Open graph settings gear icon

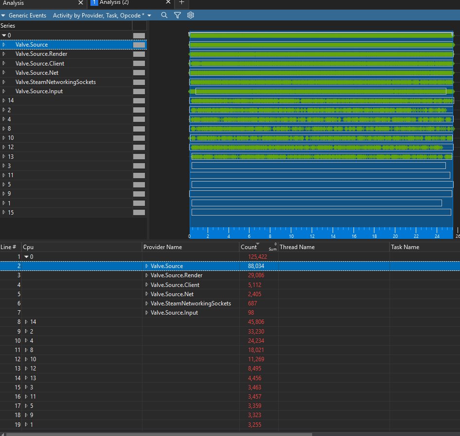(191, 15)
